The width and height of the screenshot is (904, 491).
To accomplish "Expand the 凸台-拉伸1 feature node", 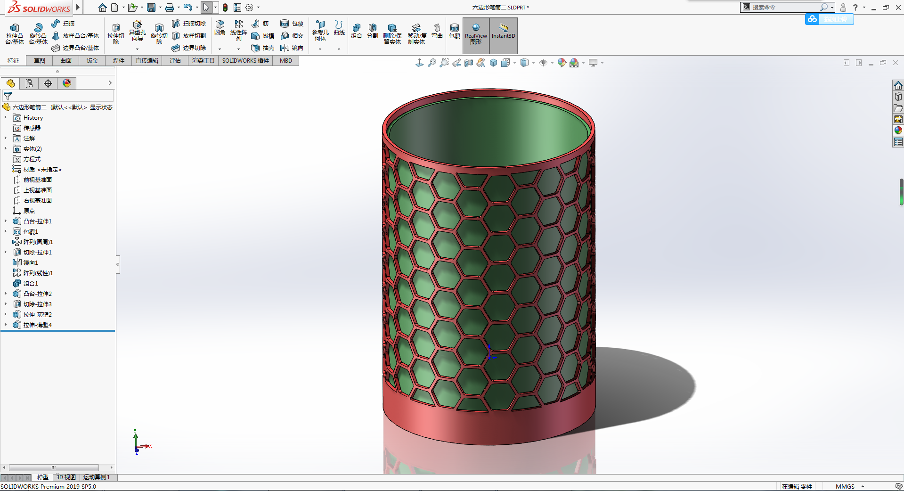I will (6, 221).
